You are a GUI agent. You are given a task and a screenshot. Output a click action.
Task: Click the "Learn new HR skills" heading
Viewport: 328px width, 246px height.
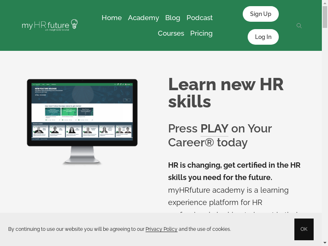pos(225,93)
